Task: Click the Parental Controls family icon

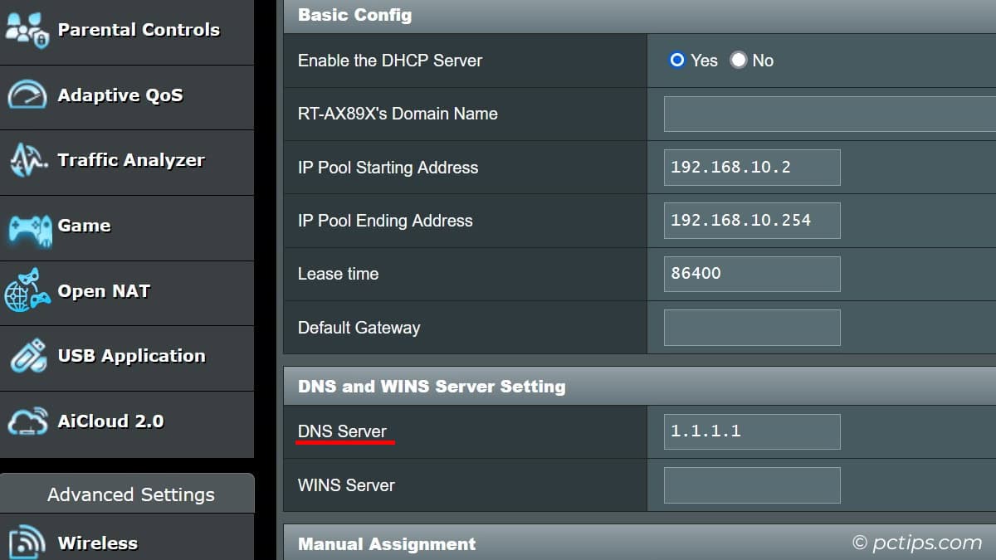Action: 28,30
